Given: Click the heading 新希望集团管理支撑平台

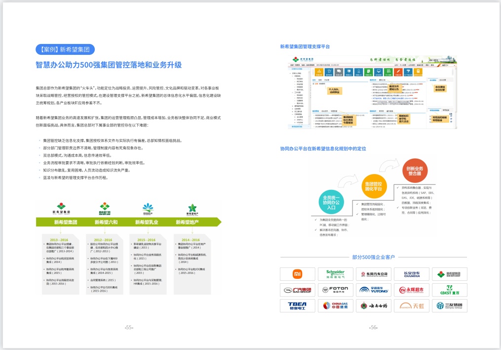Looking at the screenshot, I should [305, 46].
